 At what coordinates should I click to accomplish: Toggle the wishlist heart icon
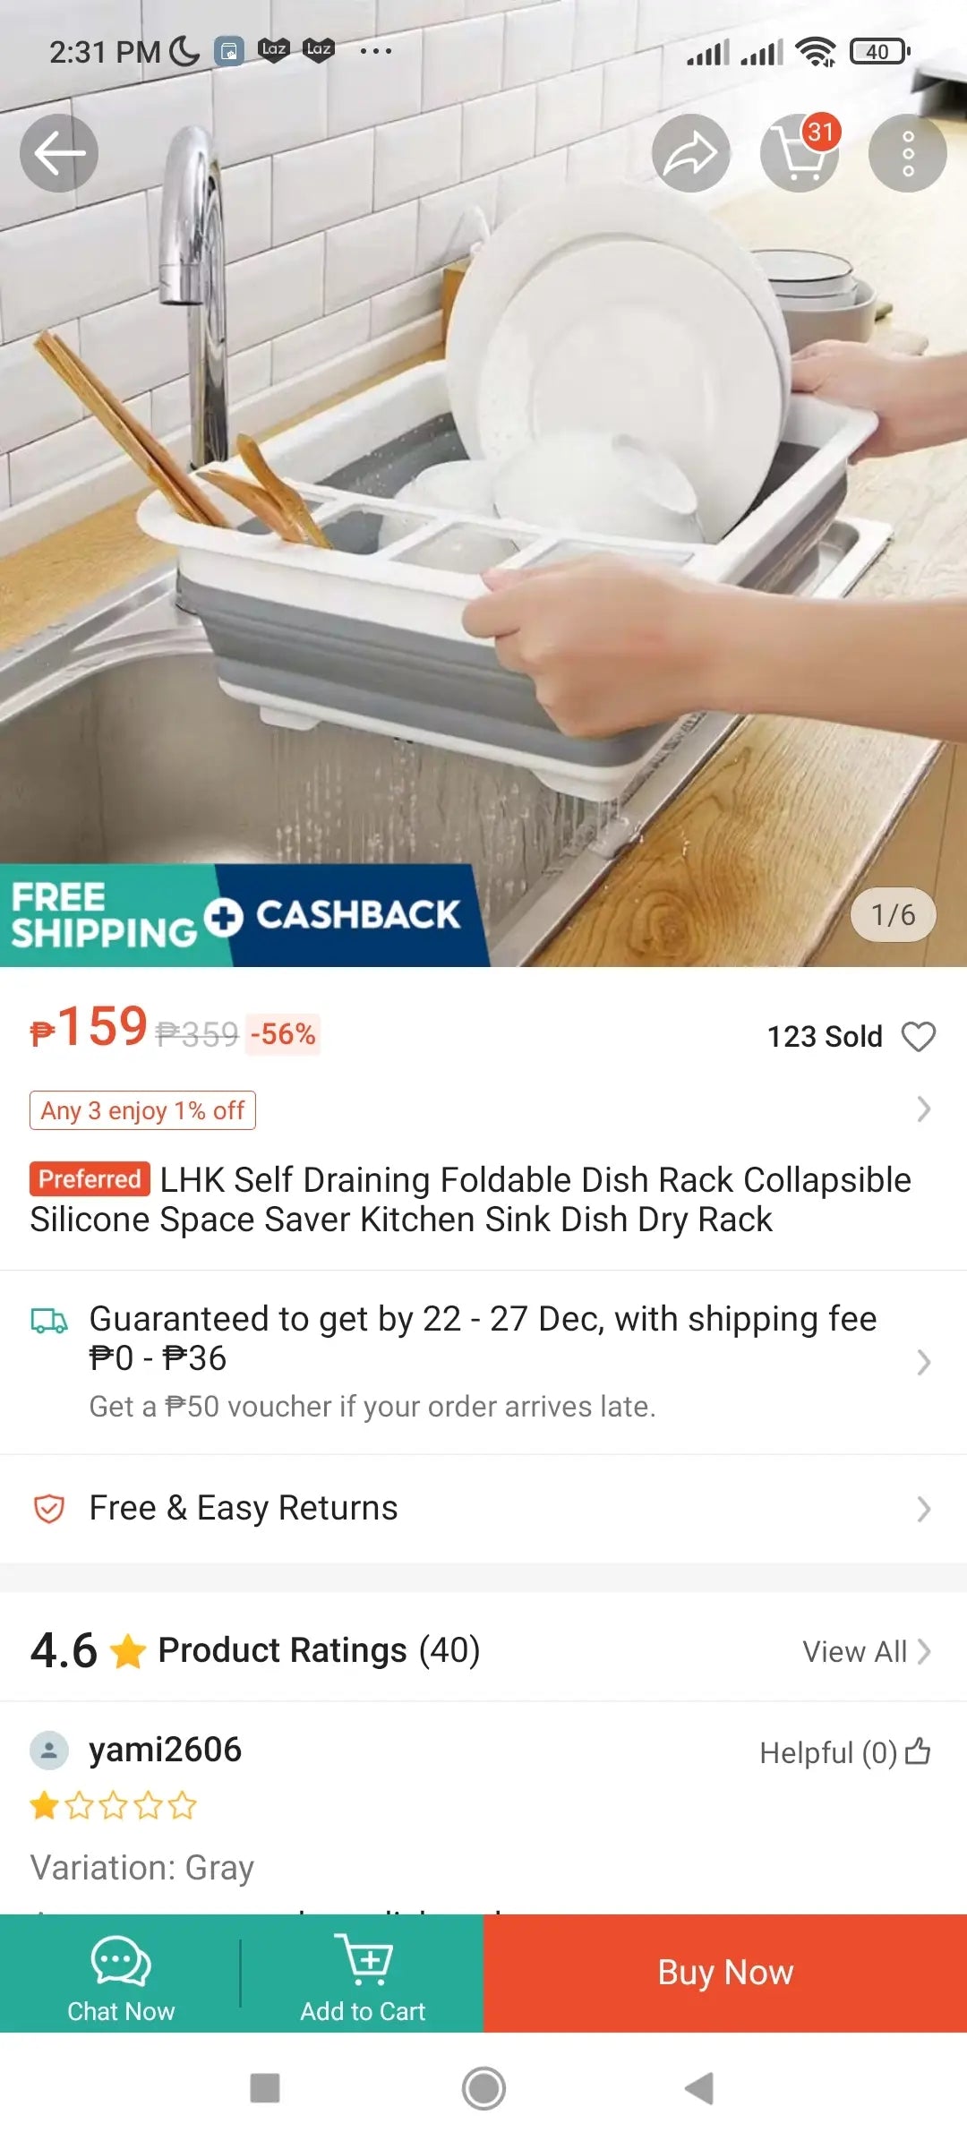pos(919,1037)
